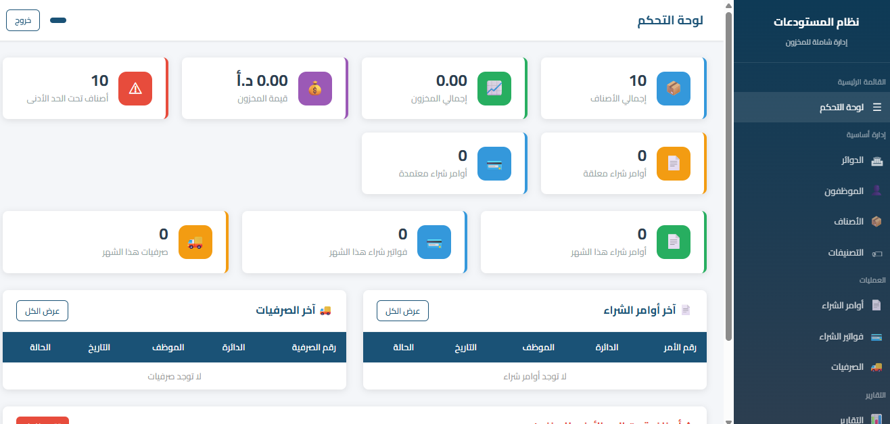Click the الأصناف box icon in sidebar
The width and height of the screenshot is (890, 424).
[877, 221]
